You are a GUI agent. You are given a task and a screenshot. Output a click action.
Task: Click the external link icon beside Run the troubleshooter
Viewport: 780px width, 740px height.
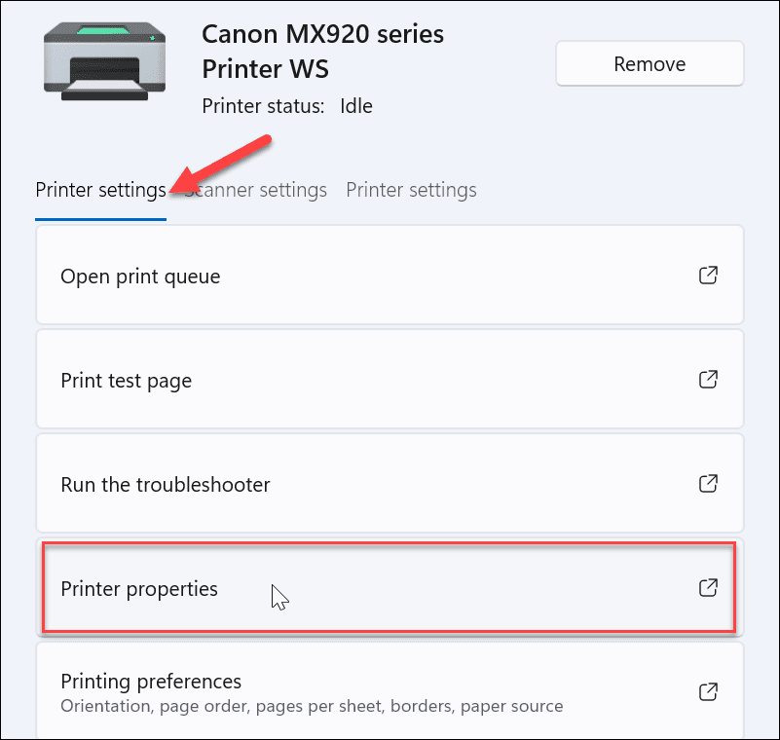pos(708,484)
